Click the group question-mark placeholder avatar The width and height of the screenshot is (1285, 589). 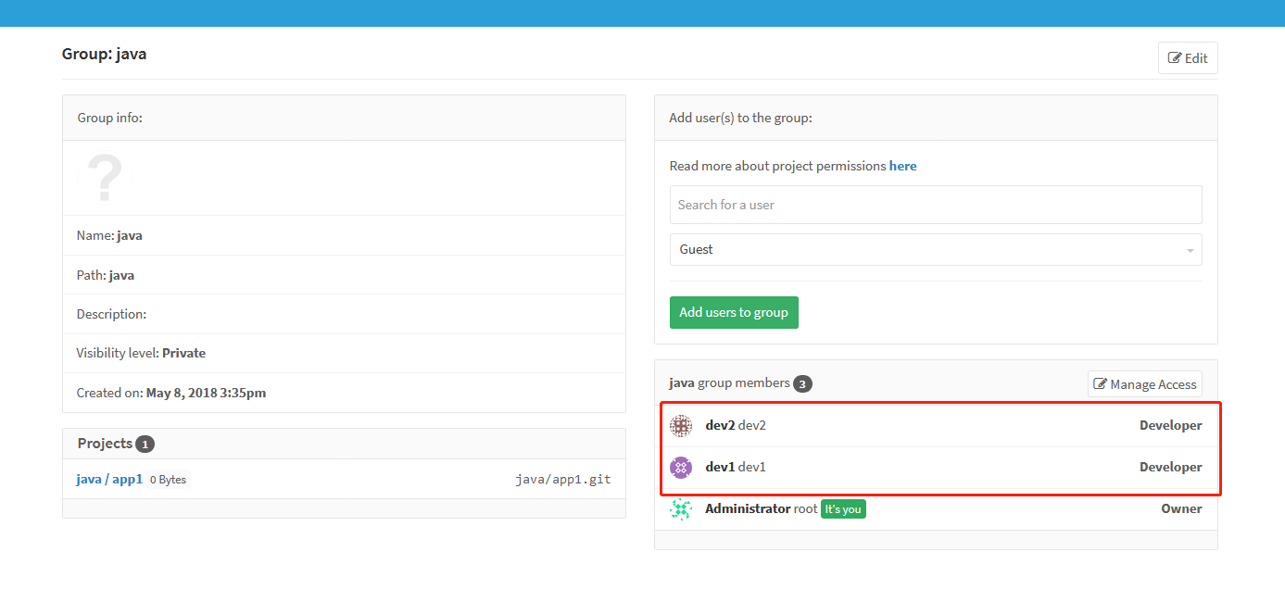pyautogui.click(x=105, y=178)
